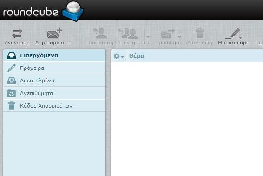
Task: Click the bin icon beside Κάδος Απορριμάτων
Action: (x=12, y=106)
